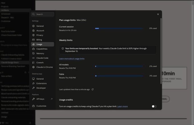Click the '2% used' text
This screenshot has height=125, width=194.
pos(153,66)
